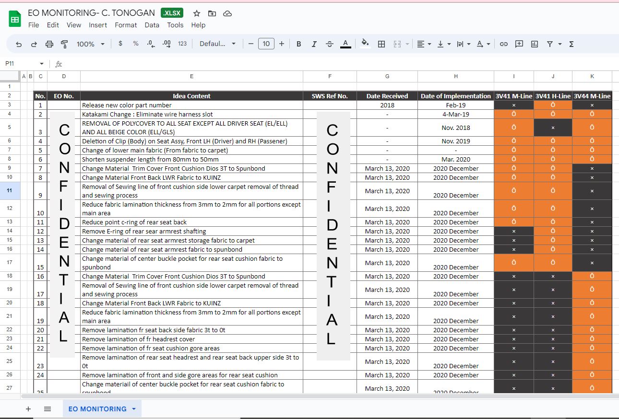Click the Google Sheets home icon
This screenshot has width=619, height=419.
click(x=15, y=19)
